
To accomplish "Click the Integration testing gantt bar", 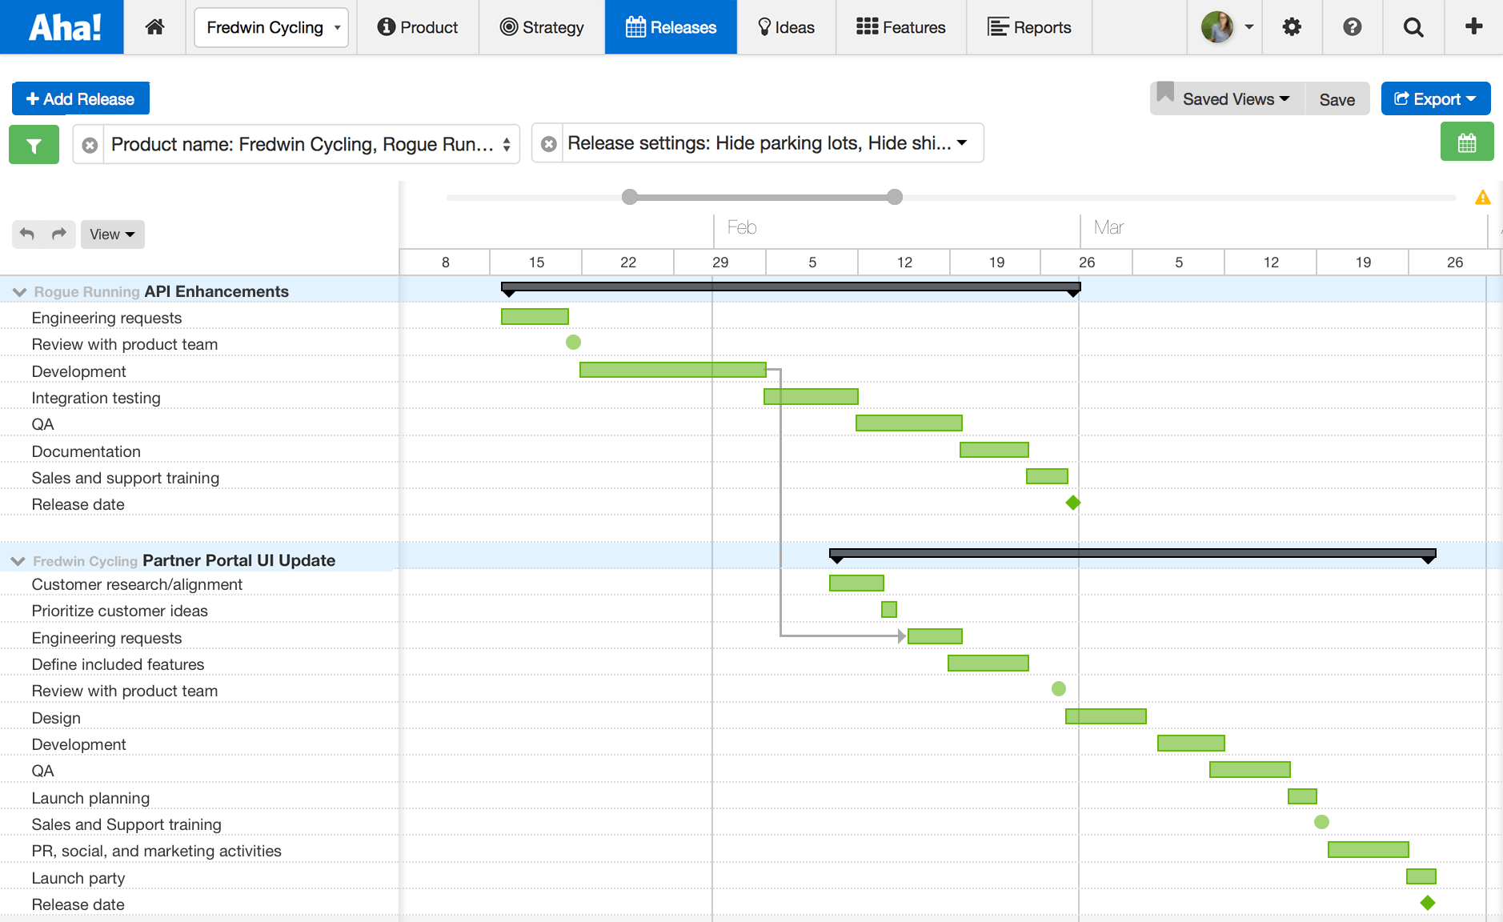I will point(811,396).
